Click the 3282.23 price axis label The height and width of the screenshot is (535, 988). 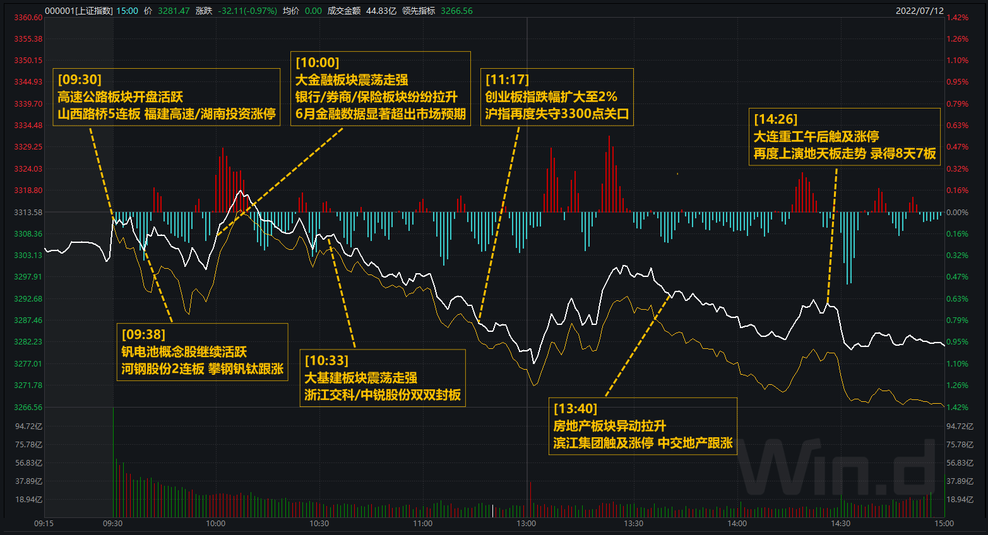28,342
